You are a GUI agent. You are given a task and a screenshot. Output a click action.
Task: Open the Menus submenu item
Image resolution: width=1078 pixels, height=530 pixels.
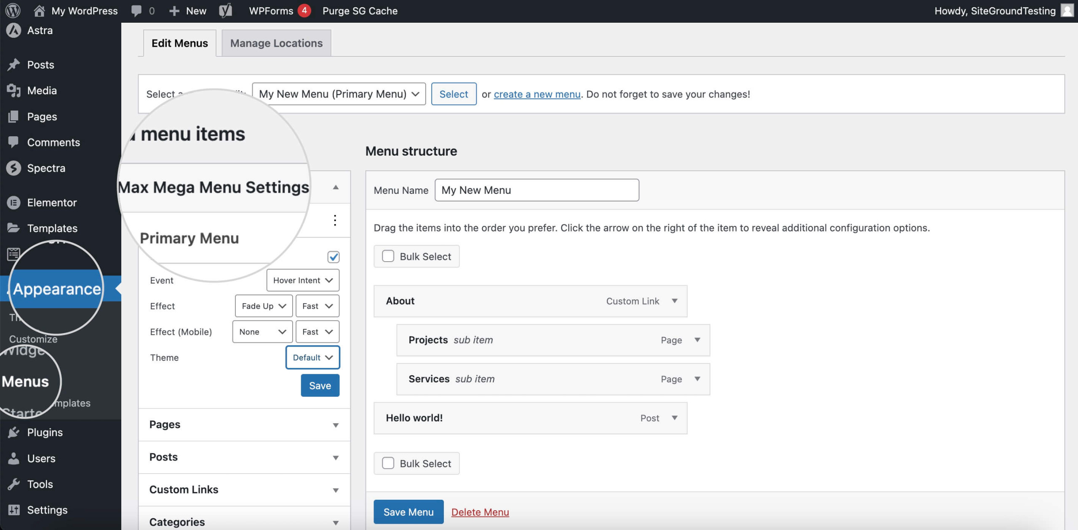[25, 381]
